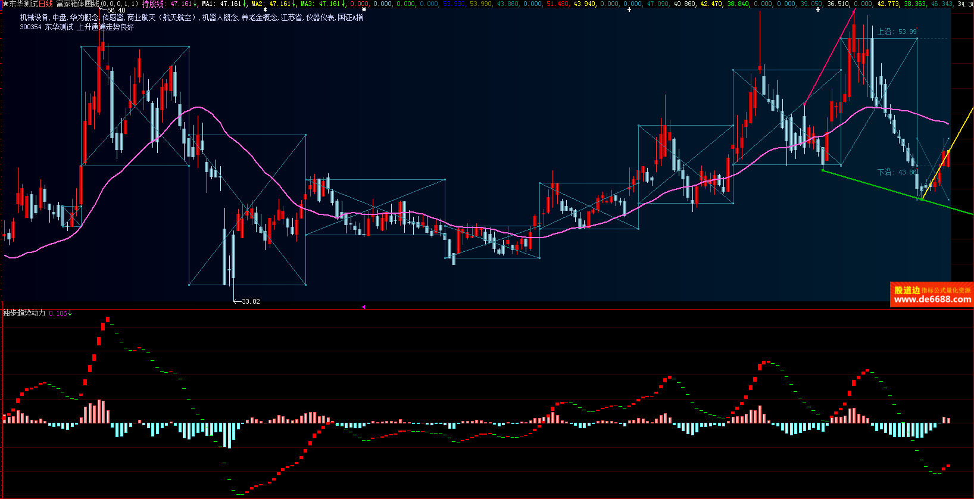974x499 pixels.
Task: Click the 东华测试 stock name in the title
Action: 23,4
